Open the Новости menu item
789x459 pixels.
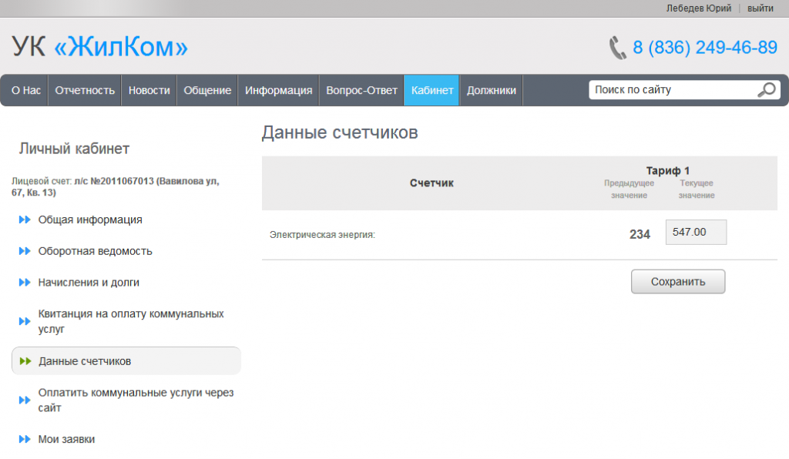click(x=149, y=90)
